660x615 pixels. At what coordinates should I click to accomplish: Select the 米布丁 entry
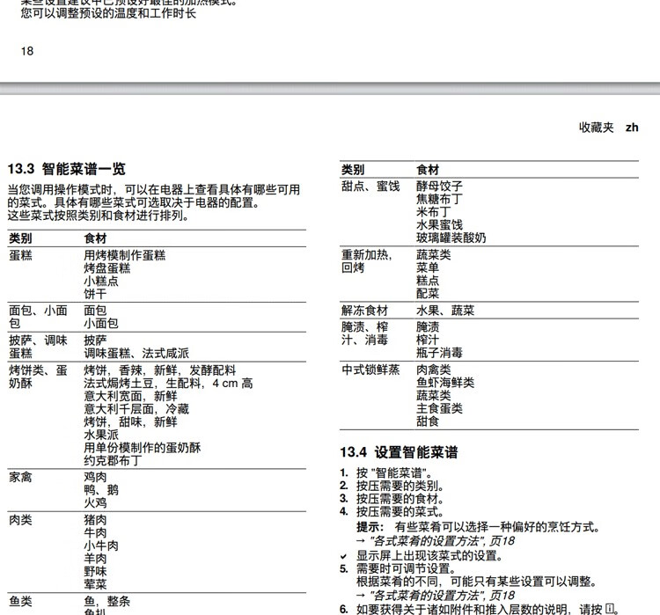click(434, 212)
